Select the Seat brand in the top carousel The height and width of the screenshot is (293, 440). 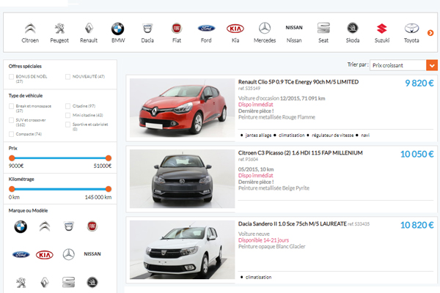tap(323, 32)
